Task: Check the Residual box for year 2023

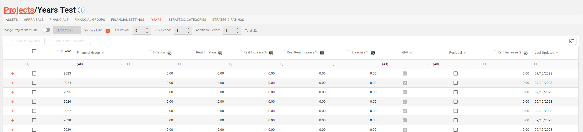Action: point(456,73)
